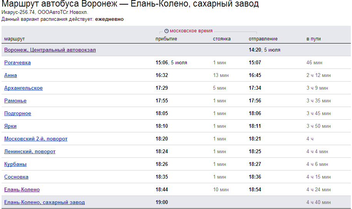
Task: Click travel time 4 ч 24 мин
Action: 318,190
